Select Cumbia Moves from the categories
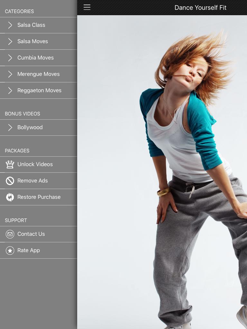 coord(39,58)
